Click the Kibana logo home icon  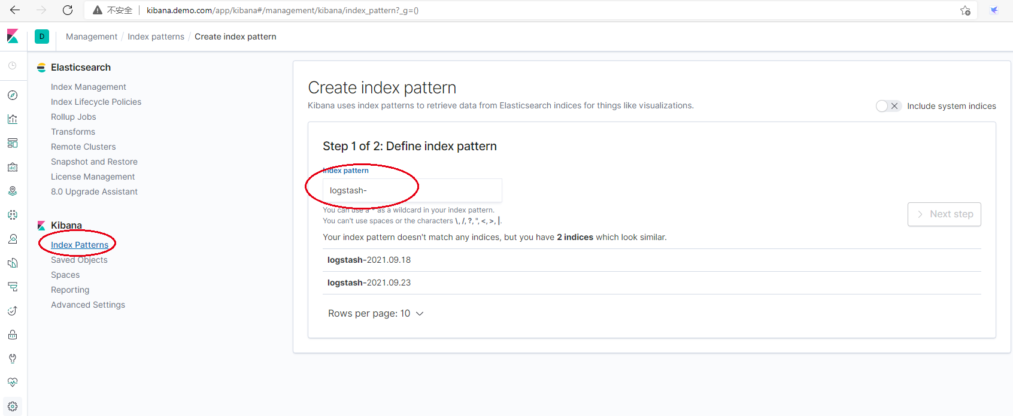(13, 37)
